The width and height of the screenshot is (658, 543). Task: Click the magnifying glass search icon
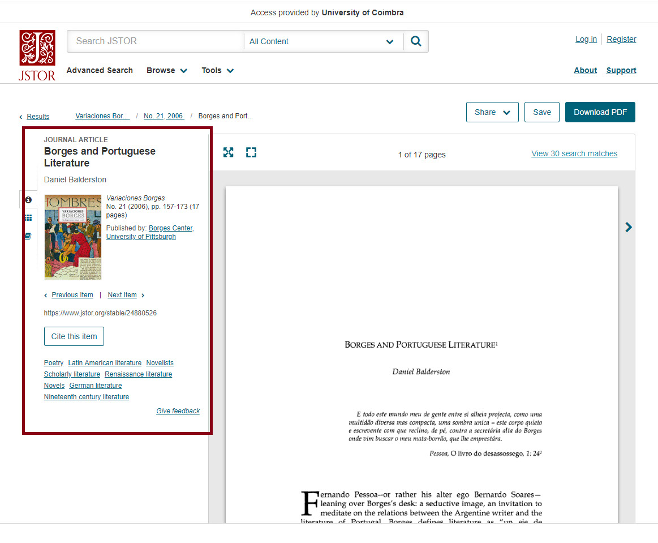[416, 41]
